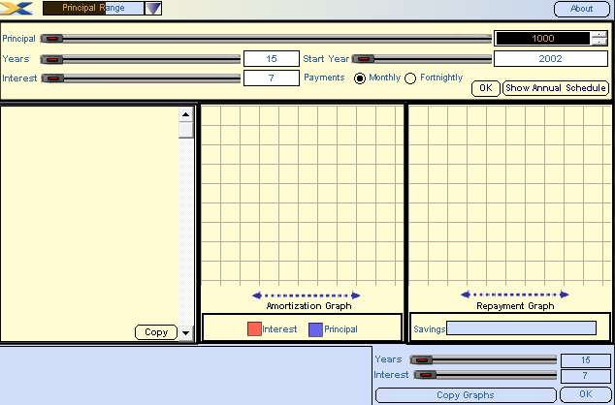
Task: Click the bottom Years slider track
Action: coord(483,359)
